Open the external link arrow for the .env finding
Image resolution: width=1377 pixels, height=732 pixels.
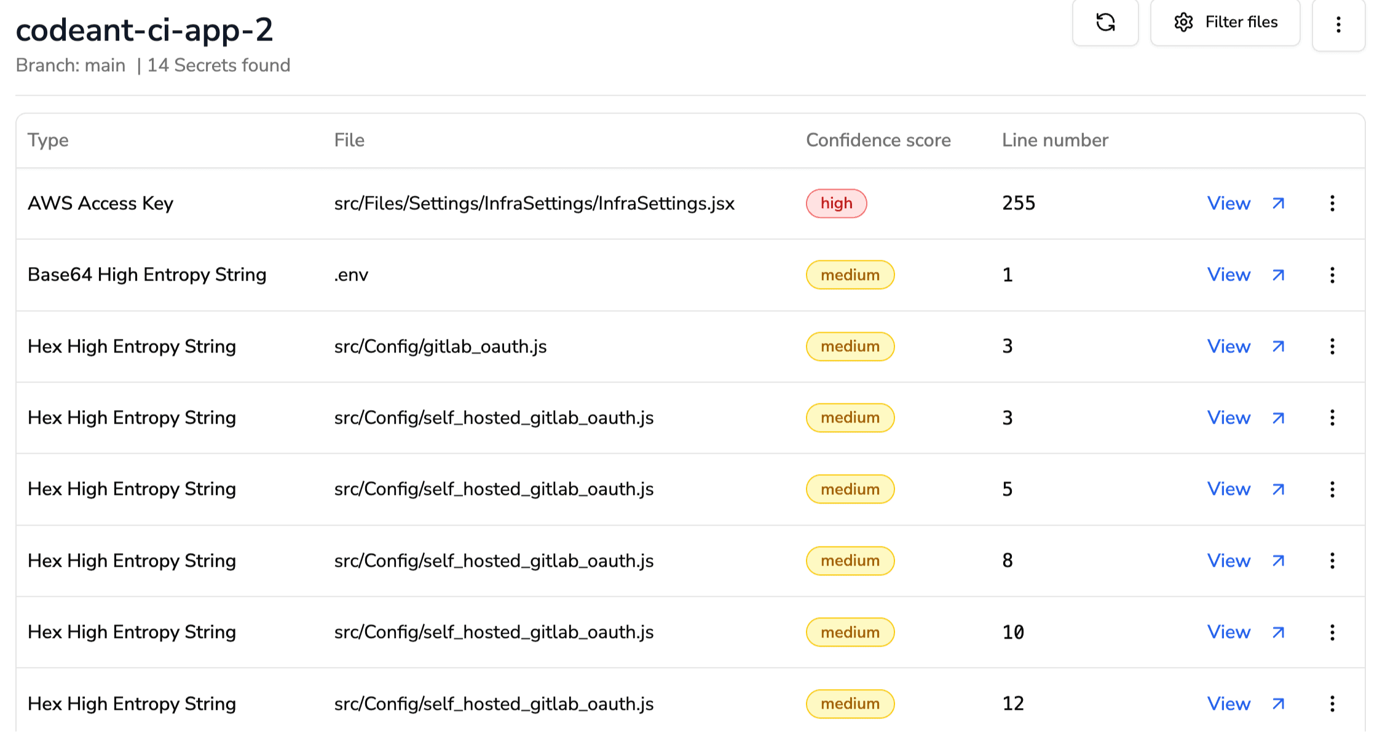click(x=1278, y=275)
